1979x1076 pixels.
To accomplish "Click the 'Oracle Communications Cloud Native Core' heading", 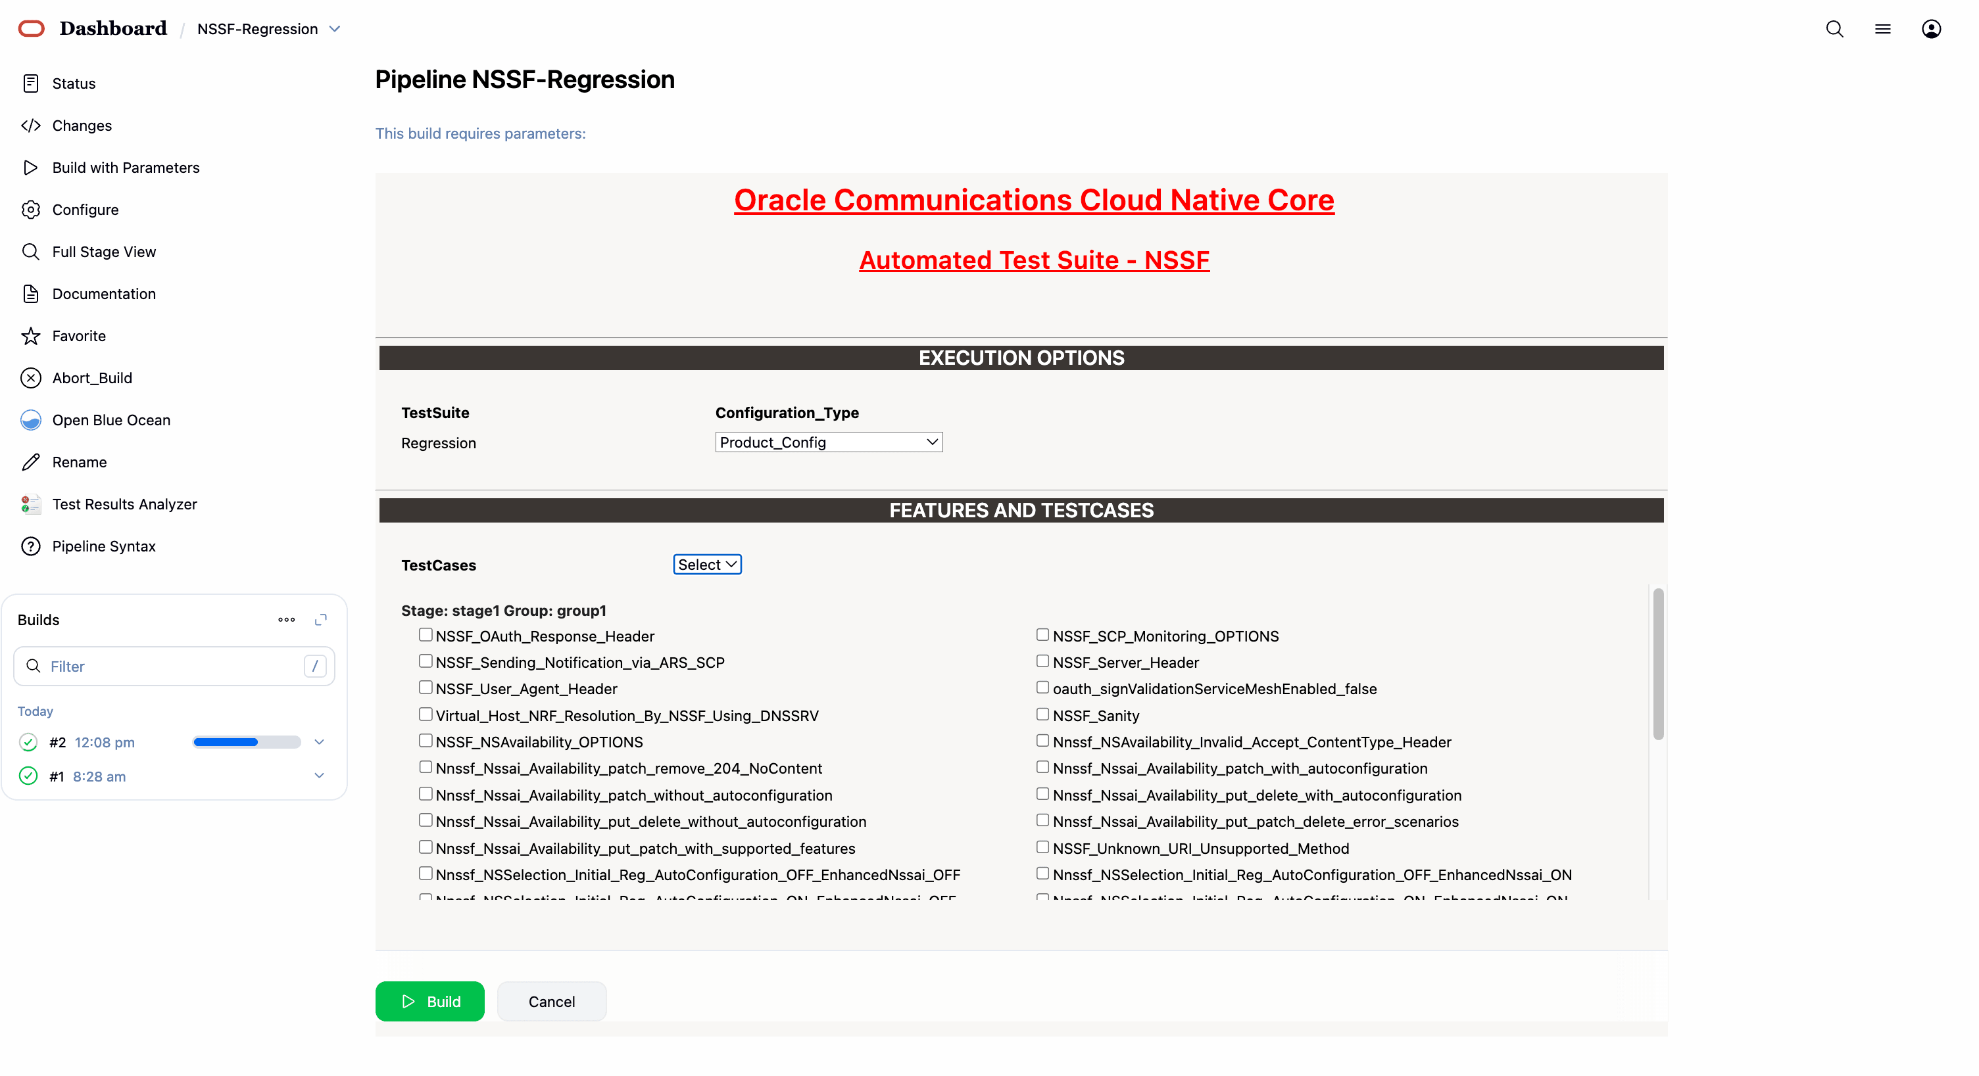I will (x=1034, y=200).
